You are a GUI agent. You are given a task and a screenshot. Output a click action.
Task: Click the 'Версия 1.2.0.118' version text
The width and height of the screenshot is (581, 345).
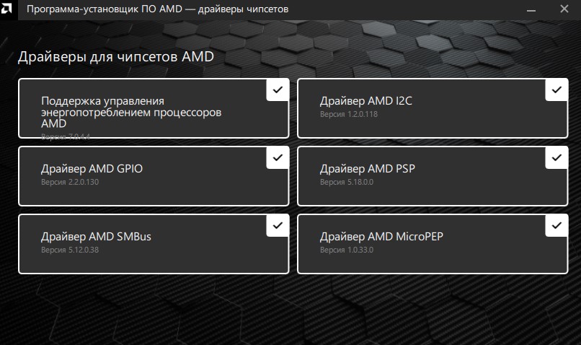pos(349,114)
